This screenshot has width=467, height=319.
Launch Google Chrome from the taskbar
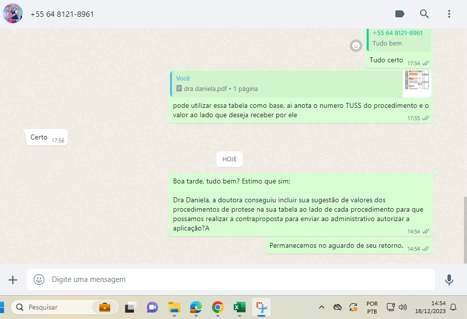click(x=217, y=307)
